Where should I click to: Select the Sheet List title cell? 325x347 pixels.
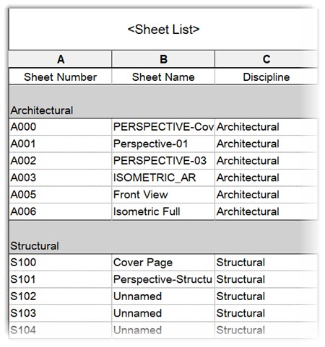[x=163, y=30]
